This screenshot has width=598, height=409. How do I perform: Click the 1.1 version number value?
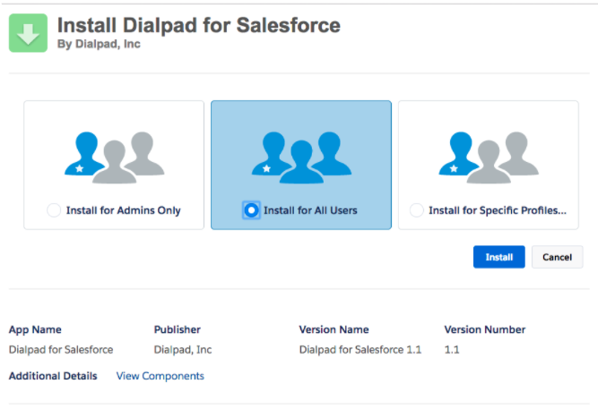[452, 350]
